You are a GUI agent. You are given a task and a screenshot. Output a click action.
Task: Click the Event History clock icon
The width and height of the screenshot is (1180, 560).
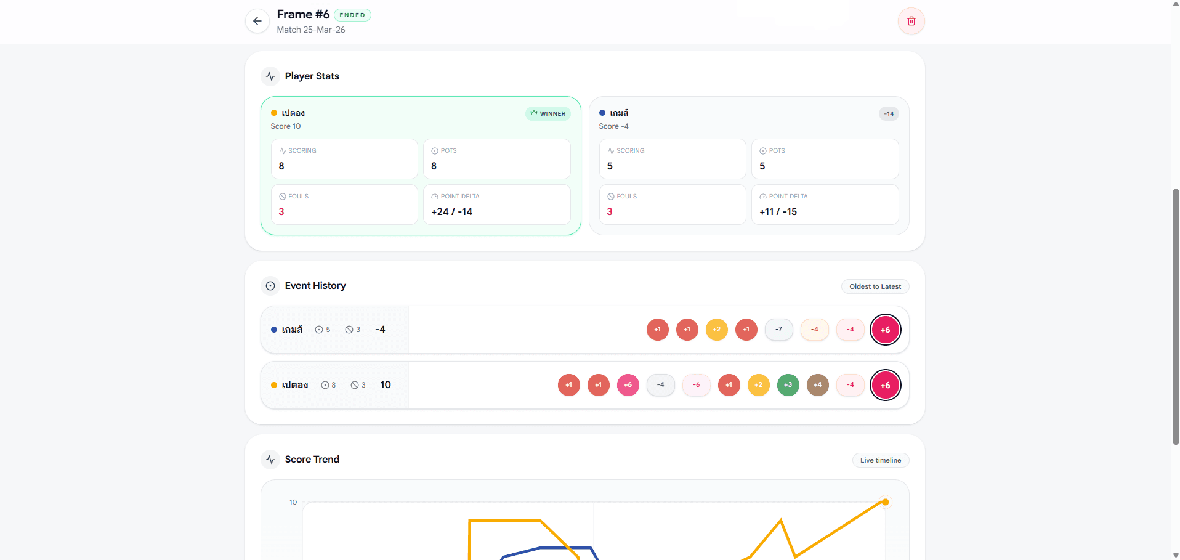click(270, 286)
